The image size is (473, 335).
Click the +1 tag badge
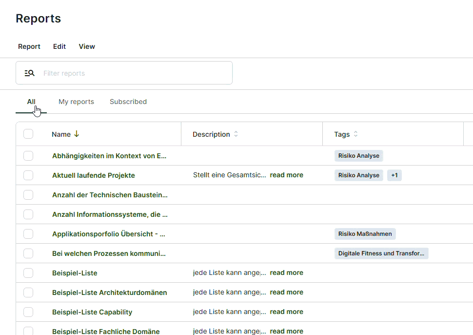[x=394, y=175]
